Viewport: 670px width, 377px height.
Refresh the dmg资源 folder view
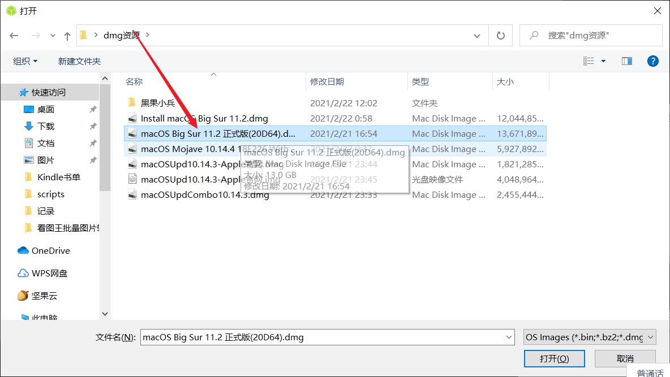(x=500, y=36)
